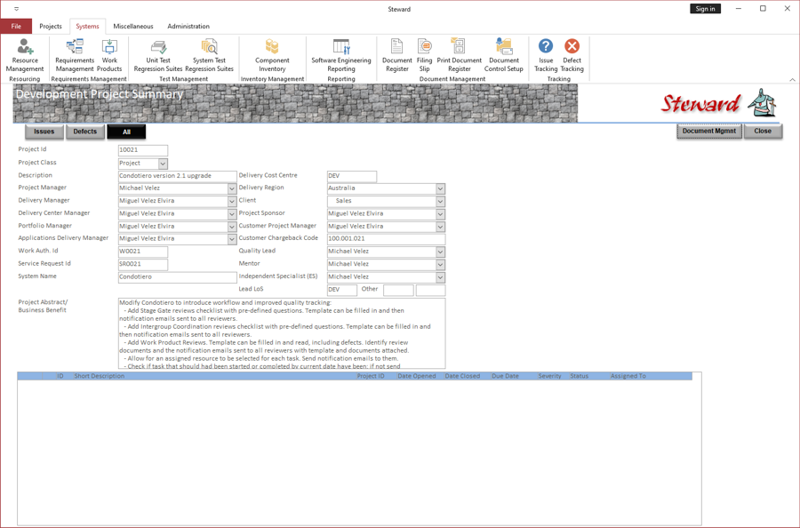The image size is (800, 528).
Task: Click the Severity column header
Action: pos(549,376)
